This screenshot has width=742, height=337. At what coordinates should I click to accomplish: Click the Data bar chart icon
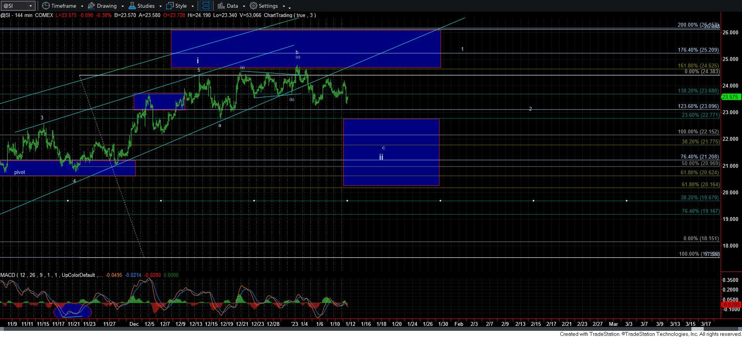point(221,6)
